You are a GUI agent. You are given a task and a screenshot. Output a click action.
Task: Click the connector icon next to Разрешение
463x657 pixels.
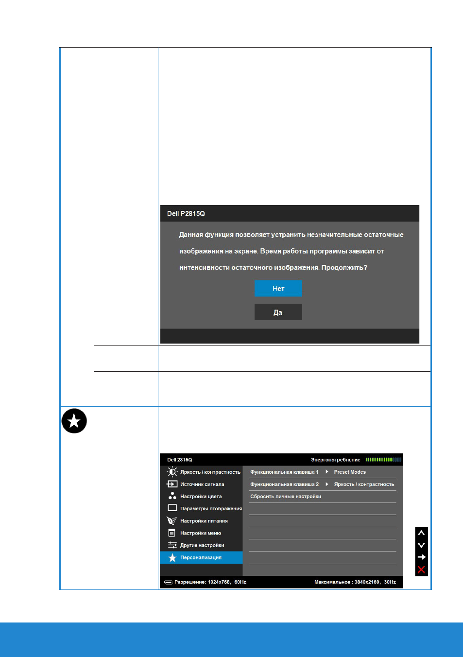coord(168,582)
